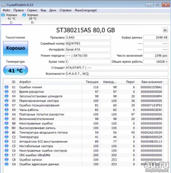
Task: Click status icon for attribute C7 CRC-ошибки UltraDMA
Action: [6, 155]
